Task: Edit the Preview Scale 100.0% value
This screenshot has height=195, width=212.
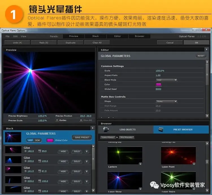Action: click(x=42, y=121)
